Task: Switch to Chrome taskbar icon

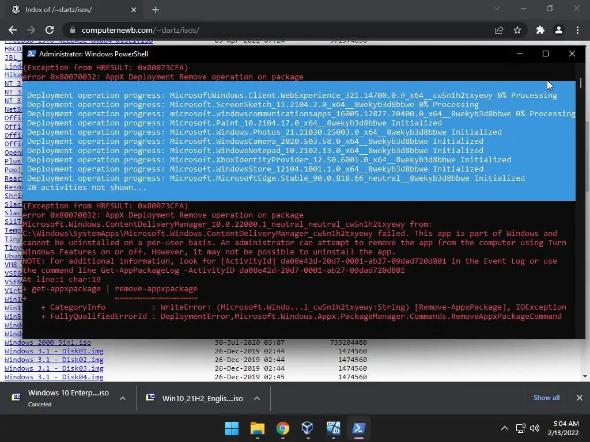Action: [x=282, y=428]
